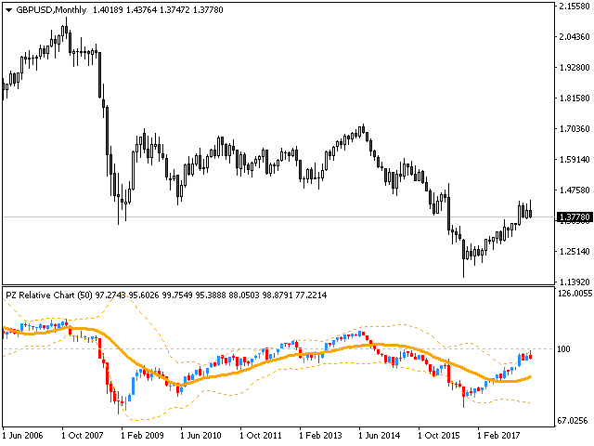Select the 100 level label on indicator scale
Screen dimensions: 594x446
[563, 349]
